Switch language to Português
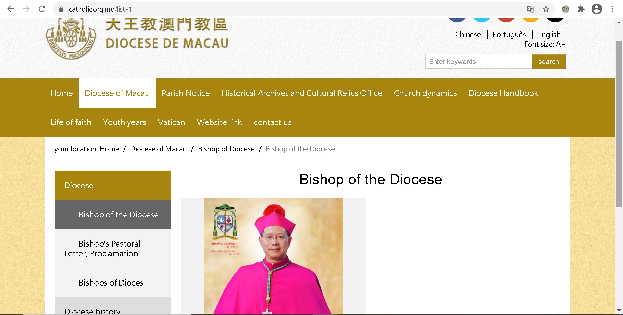 pos(509,34)
